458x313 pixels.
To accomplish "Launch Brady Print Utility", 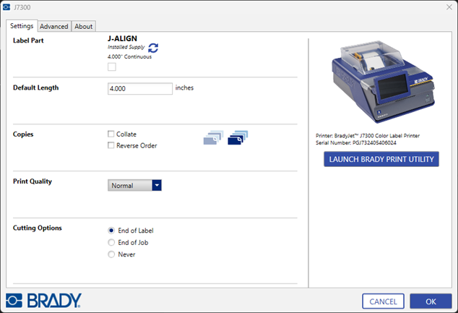I will 381,159.
